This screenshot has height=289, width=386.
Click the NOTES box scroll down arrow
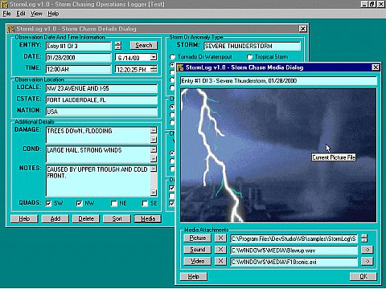[x=154, y=193]
